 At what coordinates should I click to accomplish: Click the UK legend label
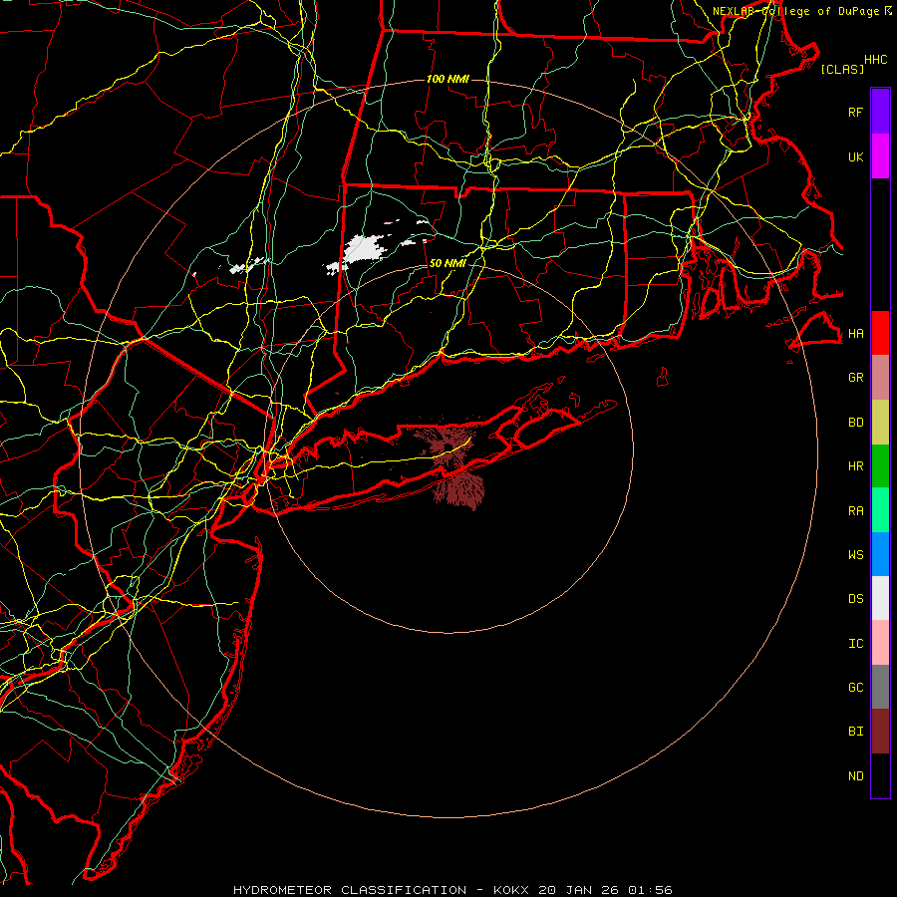856,156
